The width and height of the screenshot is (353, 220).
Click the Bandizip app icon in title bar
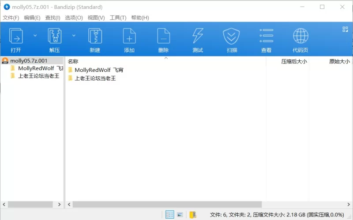pyautogui.click(x=7, y=7)
